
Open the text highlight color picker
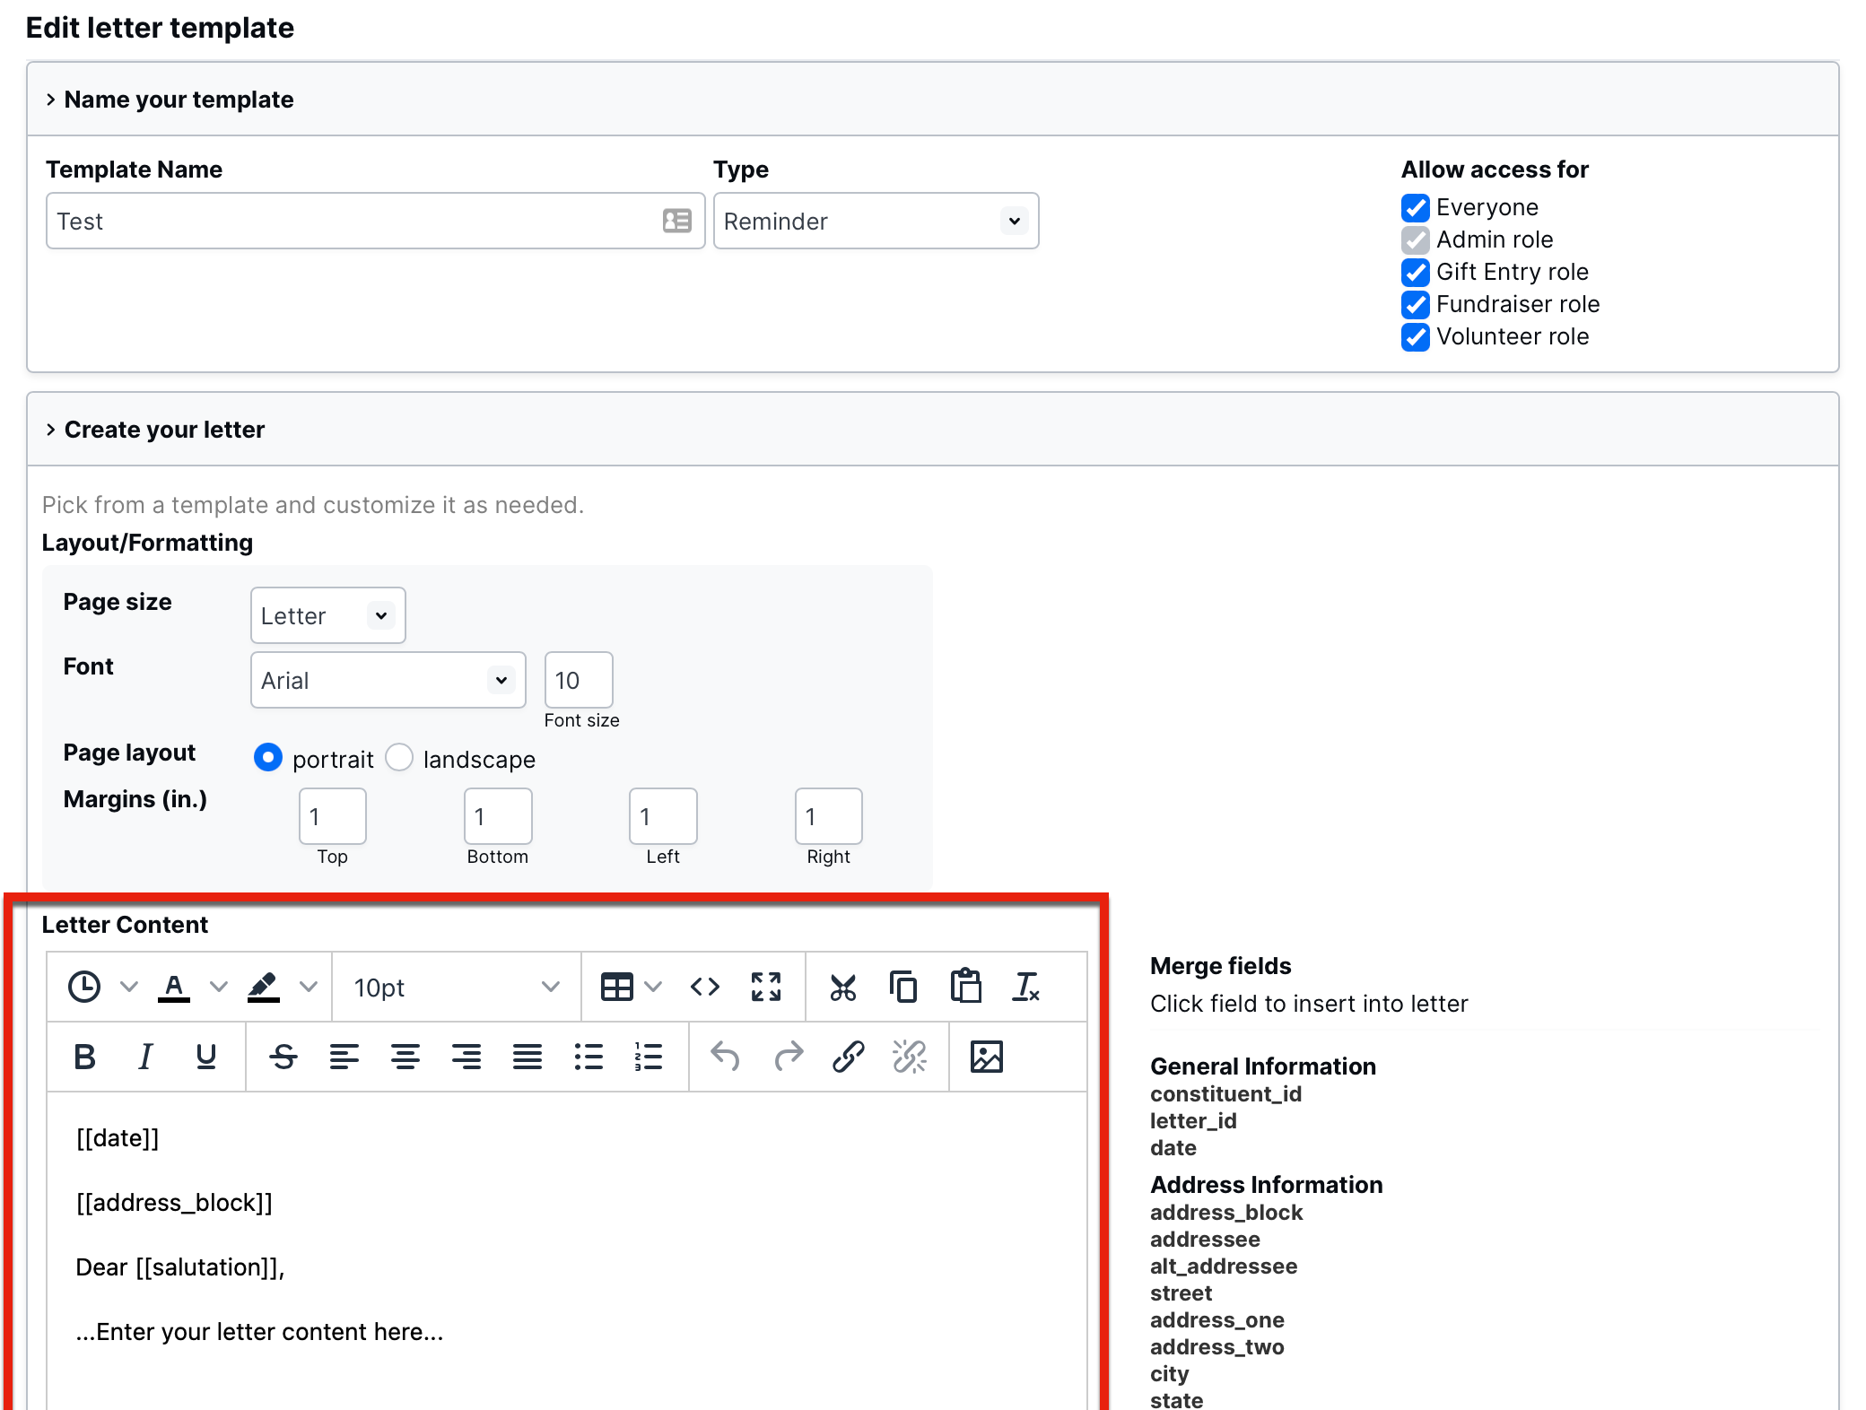pos(309,988)
